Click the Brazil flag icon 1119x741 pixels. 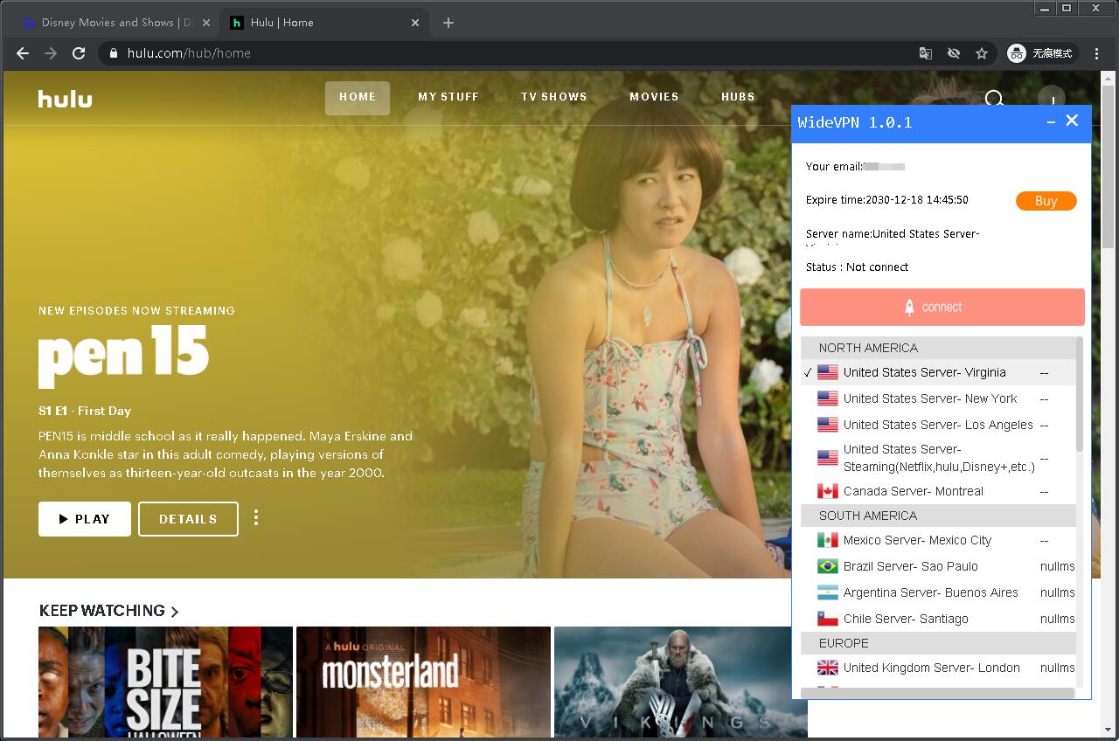click(x=827, y=566)
